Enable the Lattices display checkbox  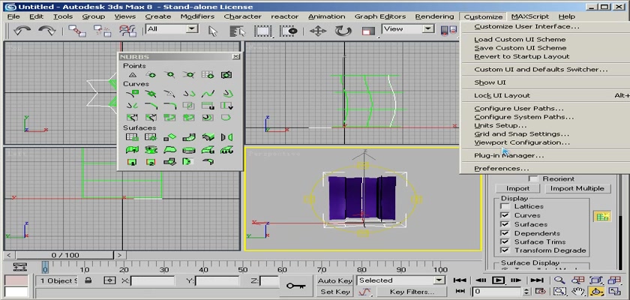coord(505,206)
